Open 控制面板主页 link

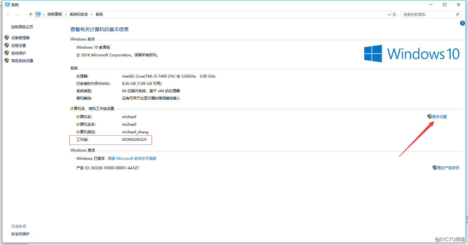pos(22,27)
